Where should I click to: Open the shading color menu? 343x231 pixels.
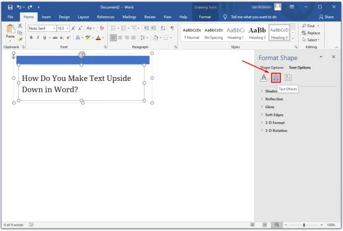click(161, 38)
